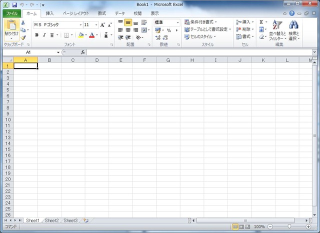Expand Conditional Formatting (条件付き書式) menu
This screenshot has width=320, height=233.
(x=200, y=22)
